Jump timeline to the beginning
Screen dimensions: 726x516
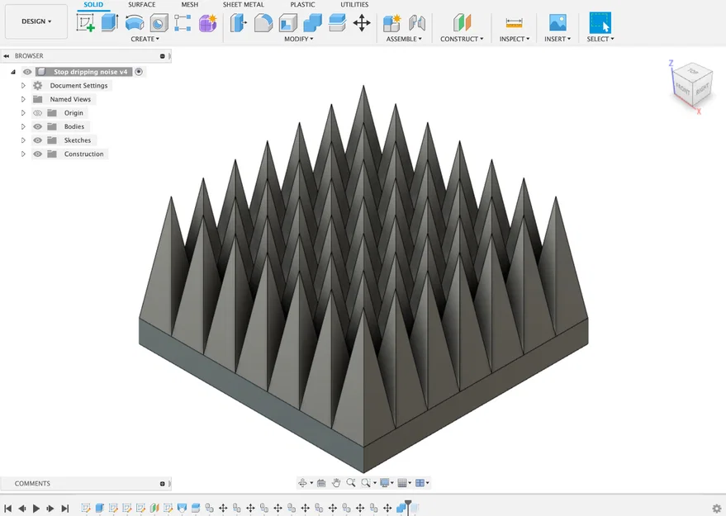pyautogui.click(x=8, y=508)
